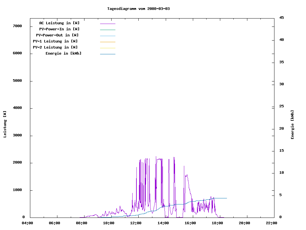
Task: Click the 15 tick label on the energy axis
Action: click(281, 150)
